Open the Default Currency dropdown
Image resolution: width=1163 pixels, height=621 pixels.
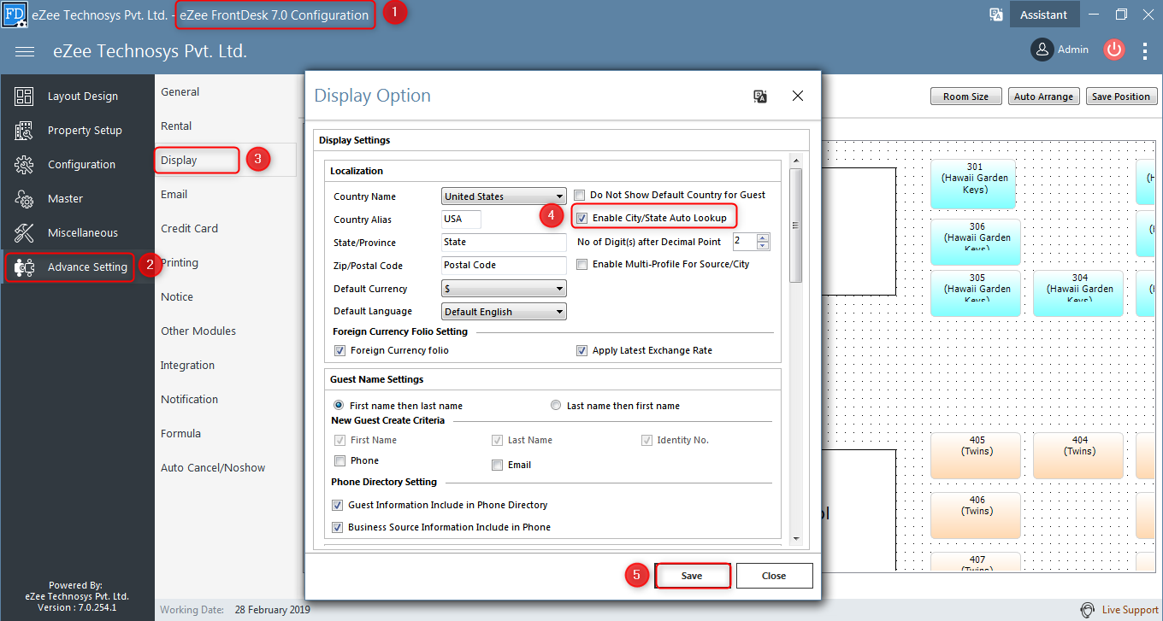pyautogui.click(x=504, y=289)
